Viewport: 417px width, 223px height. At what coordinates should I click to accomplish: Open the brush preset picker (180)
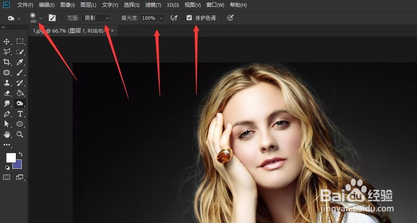coord(36,18)
